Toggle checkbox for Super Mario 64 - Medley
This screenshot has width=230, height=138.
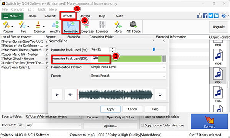pyautogui.click(x=2, y=54)
